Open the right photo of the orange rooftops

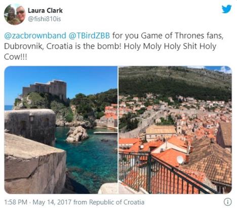click(x=175, y=130)
